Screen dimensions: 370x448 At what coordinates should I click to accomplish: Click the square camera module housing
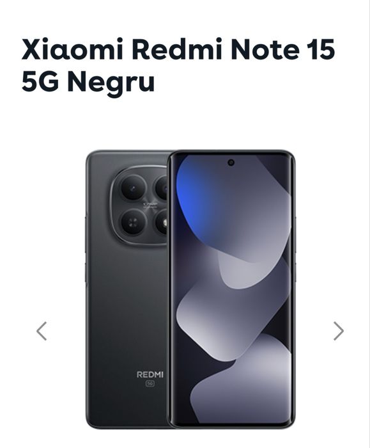click(x=139, y=205)
